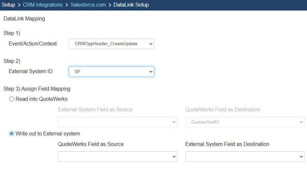Click the External System ID label

coord(31,71)
